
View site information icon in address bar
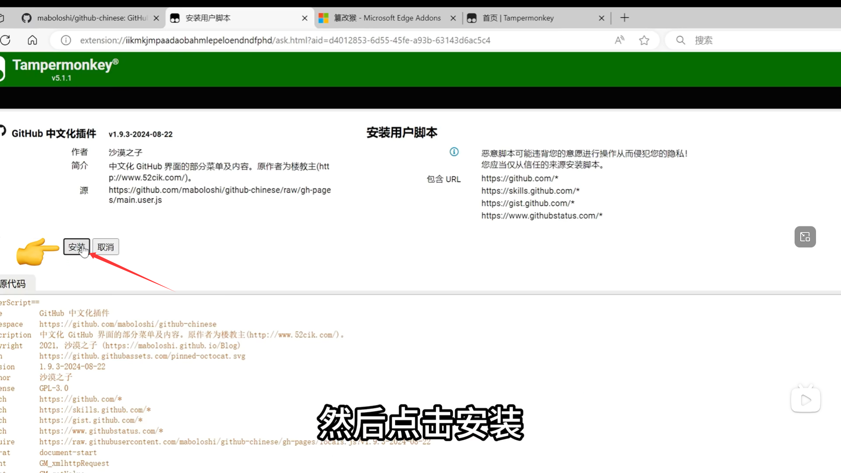66,40
